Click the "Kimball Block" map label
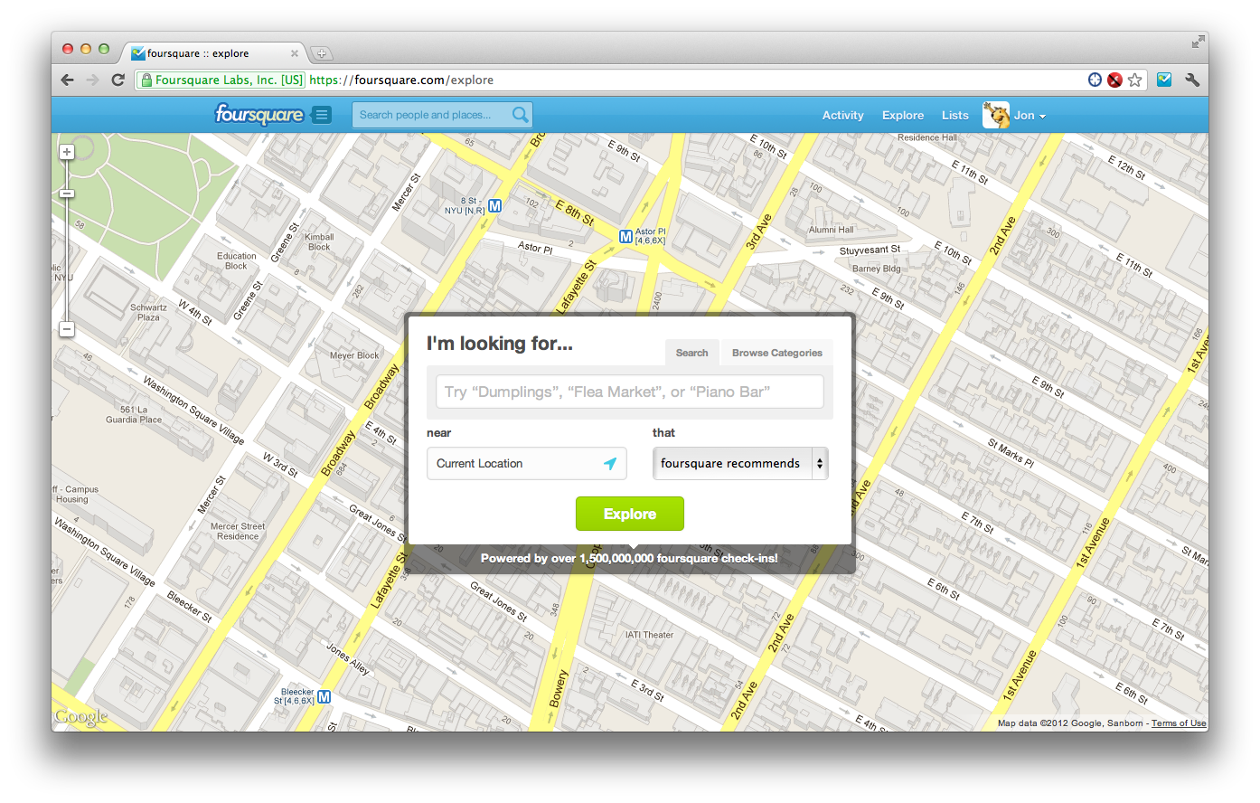Viewport: 1260px width, 803px height. [319, 242]
